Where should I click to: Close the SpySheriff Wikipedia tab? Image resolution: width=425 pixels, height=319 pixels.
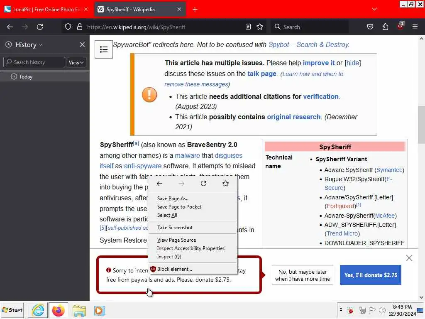(179, 9)
